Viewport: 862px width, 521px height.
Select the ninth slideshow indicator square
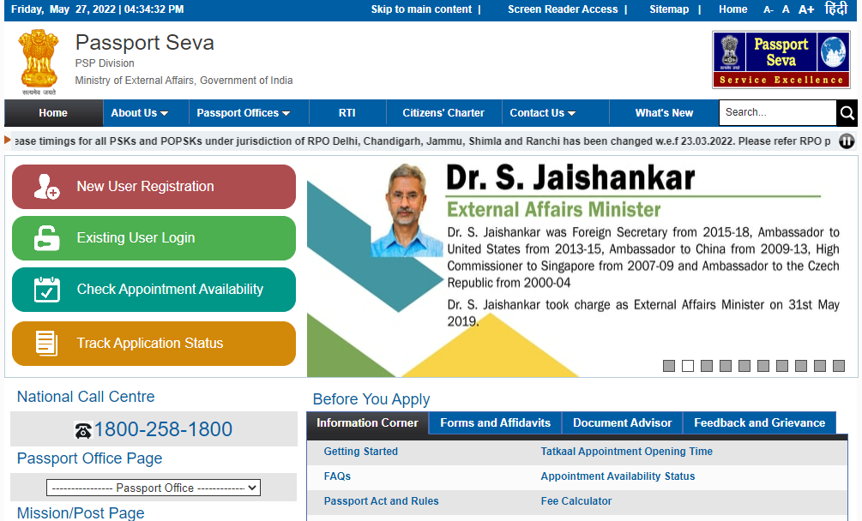coord(820,366)
